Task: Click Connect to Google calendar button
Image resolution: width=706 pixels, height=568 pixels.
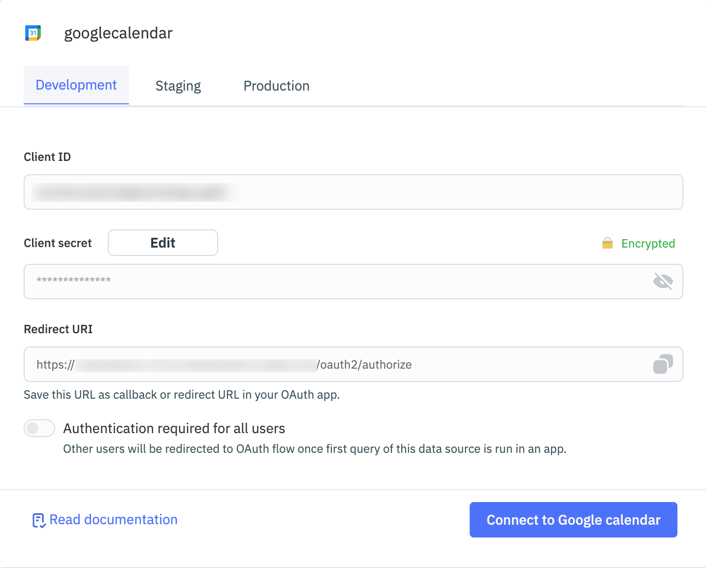Action: point(573,520)
